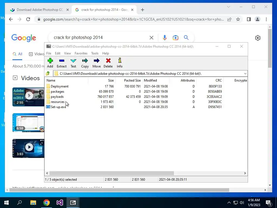Viewport: 277px width, 208px height.
Task: Click the taskbar clock showing 4:56 AM
Action: pos(254,203)
